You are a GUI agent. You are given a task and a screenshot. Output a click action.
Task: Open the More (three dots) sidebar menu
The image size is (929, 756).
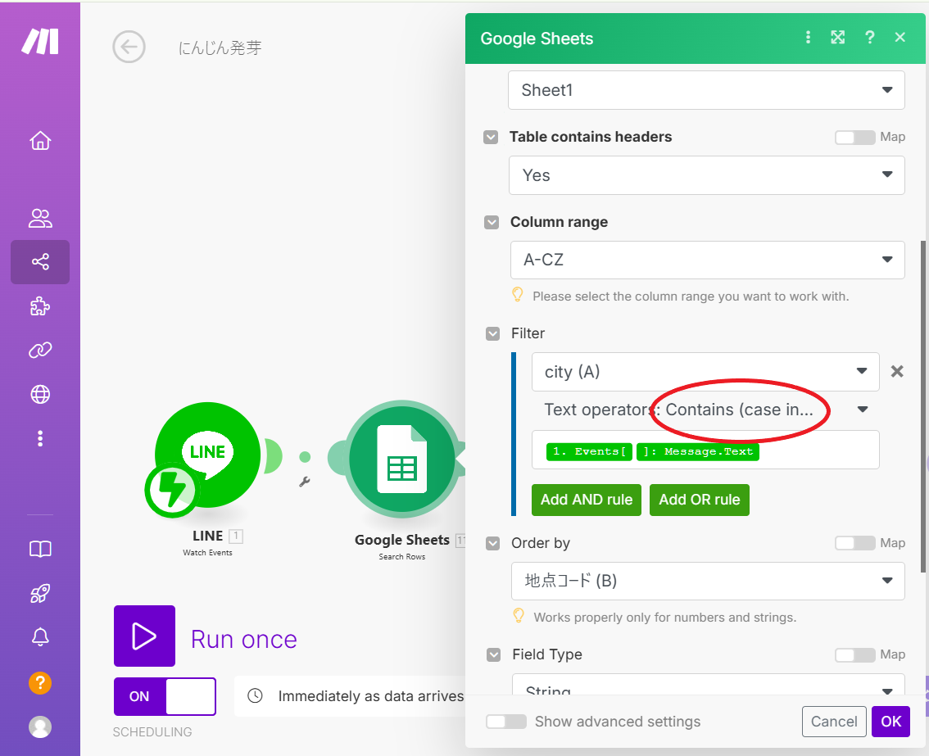coord(40,438)
